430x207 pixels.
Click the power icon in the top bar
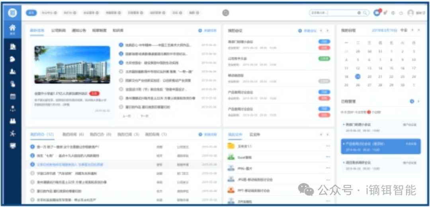pos(401,13)
